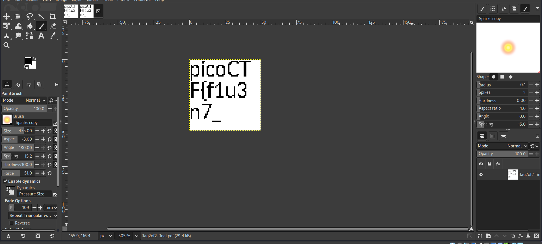Viewport: 542px width, 244px height.
Task: Save the current tool preset
Action: [x=8, y=236]
